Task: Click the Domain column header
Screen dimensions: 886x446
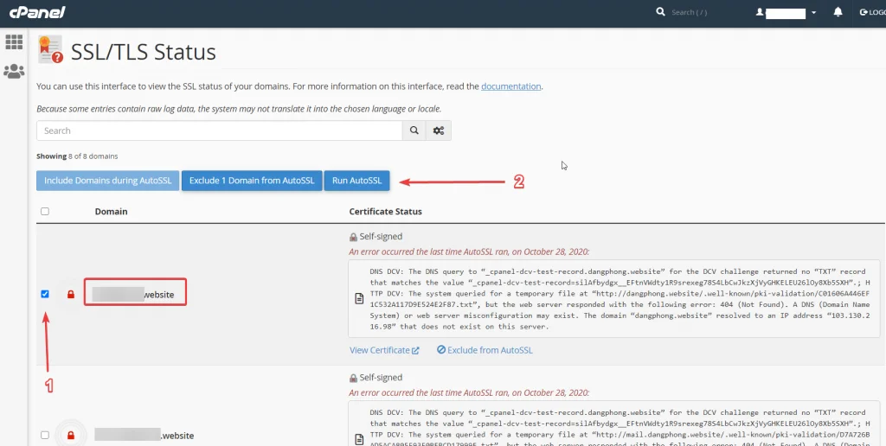Action: (x=112, y=212)
